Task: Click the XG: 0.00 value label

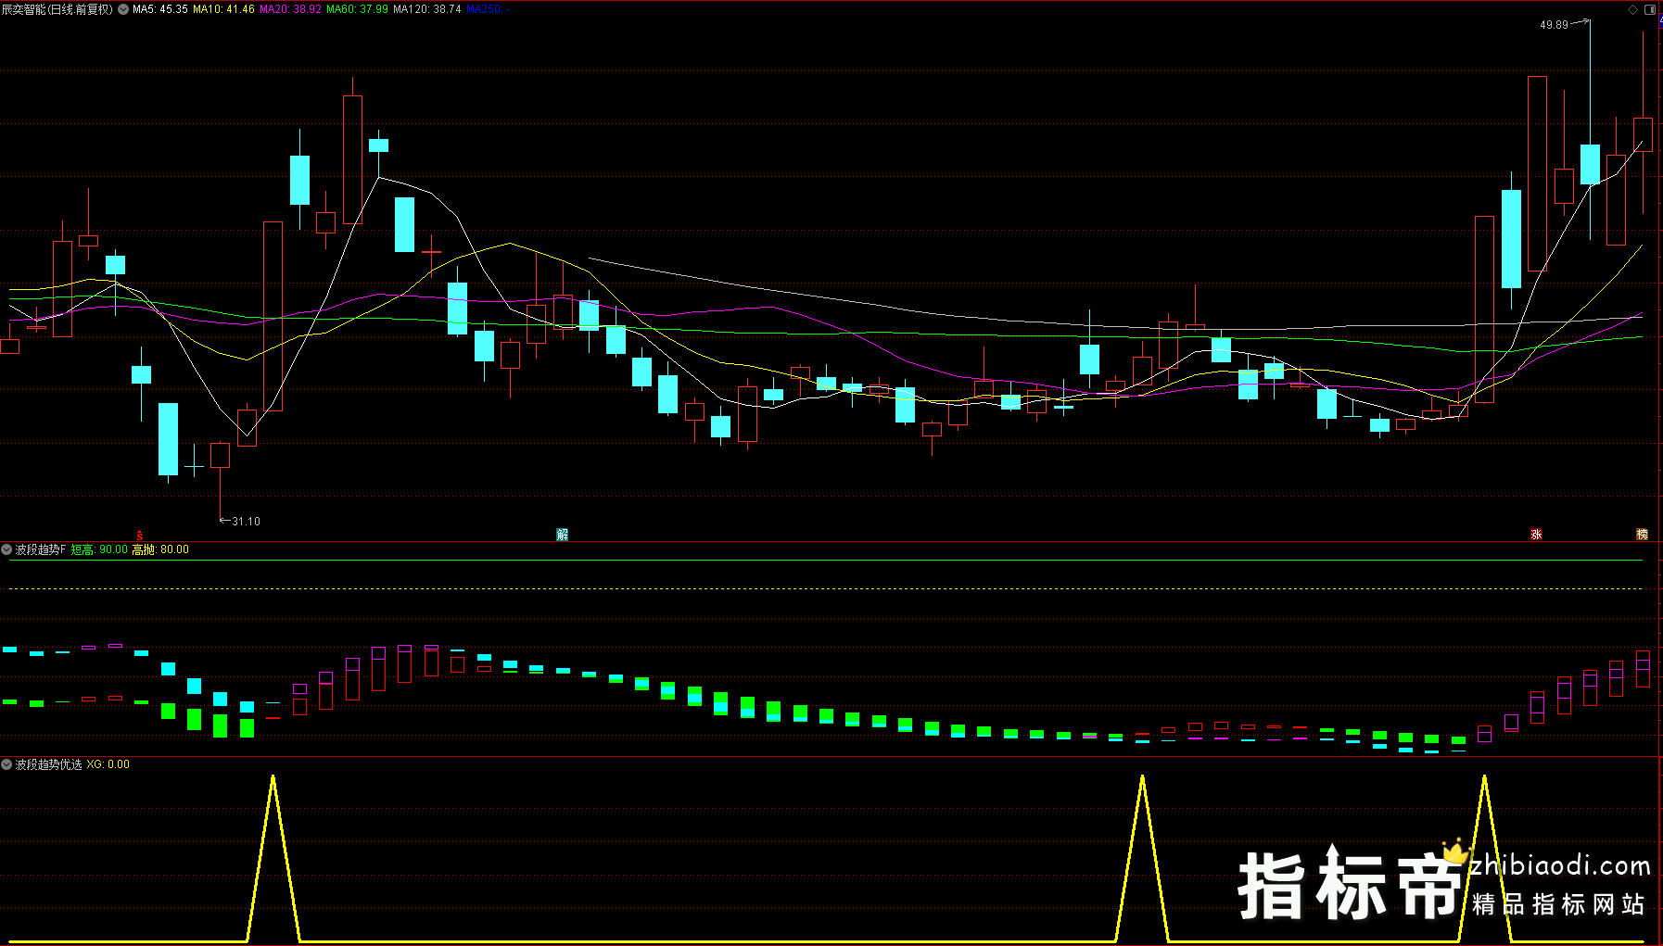Action: coord(108,764)
